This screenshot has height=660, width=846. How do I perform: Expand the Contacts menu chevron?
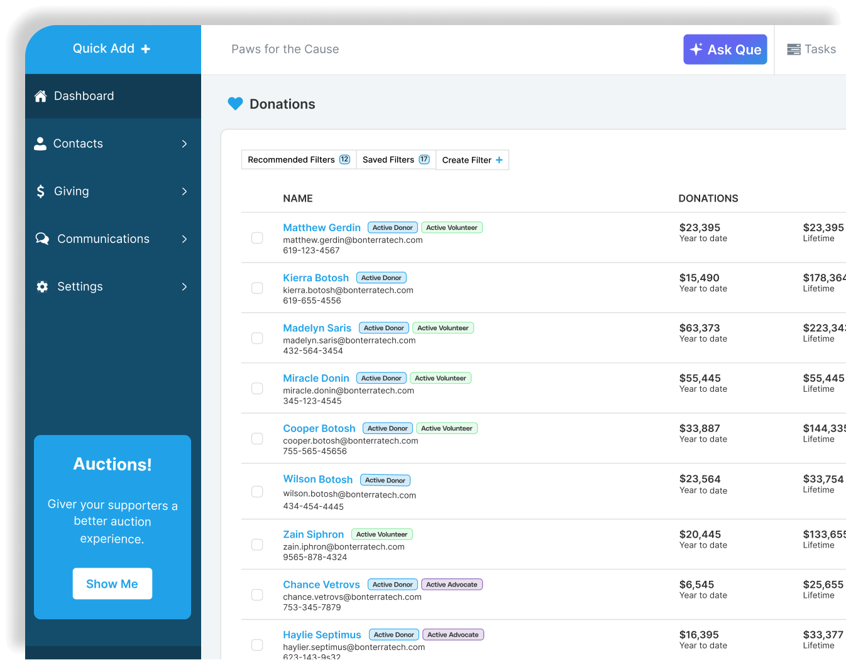tap(184, 143)
